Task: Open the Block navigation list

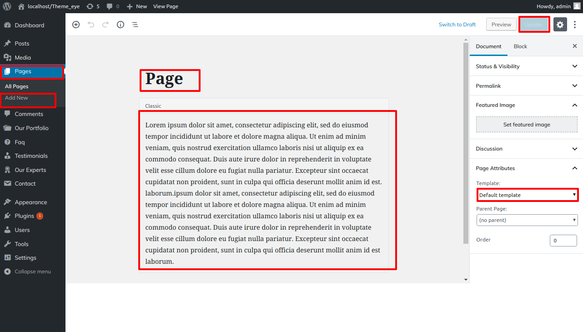Action: 135,24
